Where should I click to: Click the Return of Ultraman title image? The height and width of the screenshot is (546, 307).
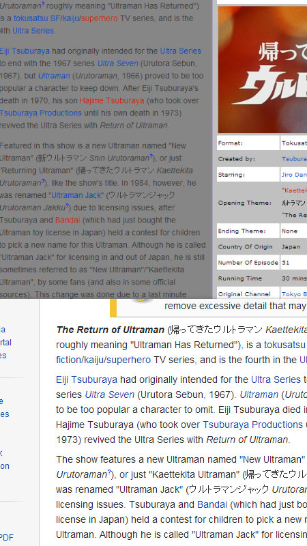[x=263, y=70]
